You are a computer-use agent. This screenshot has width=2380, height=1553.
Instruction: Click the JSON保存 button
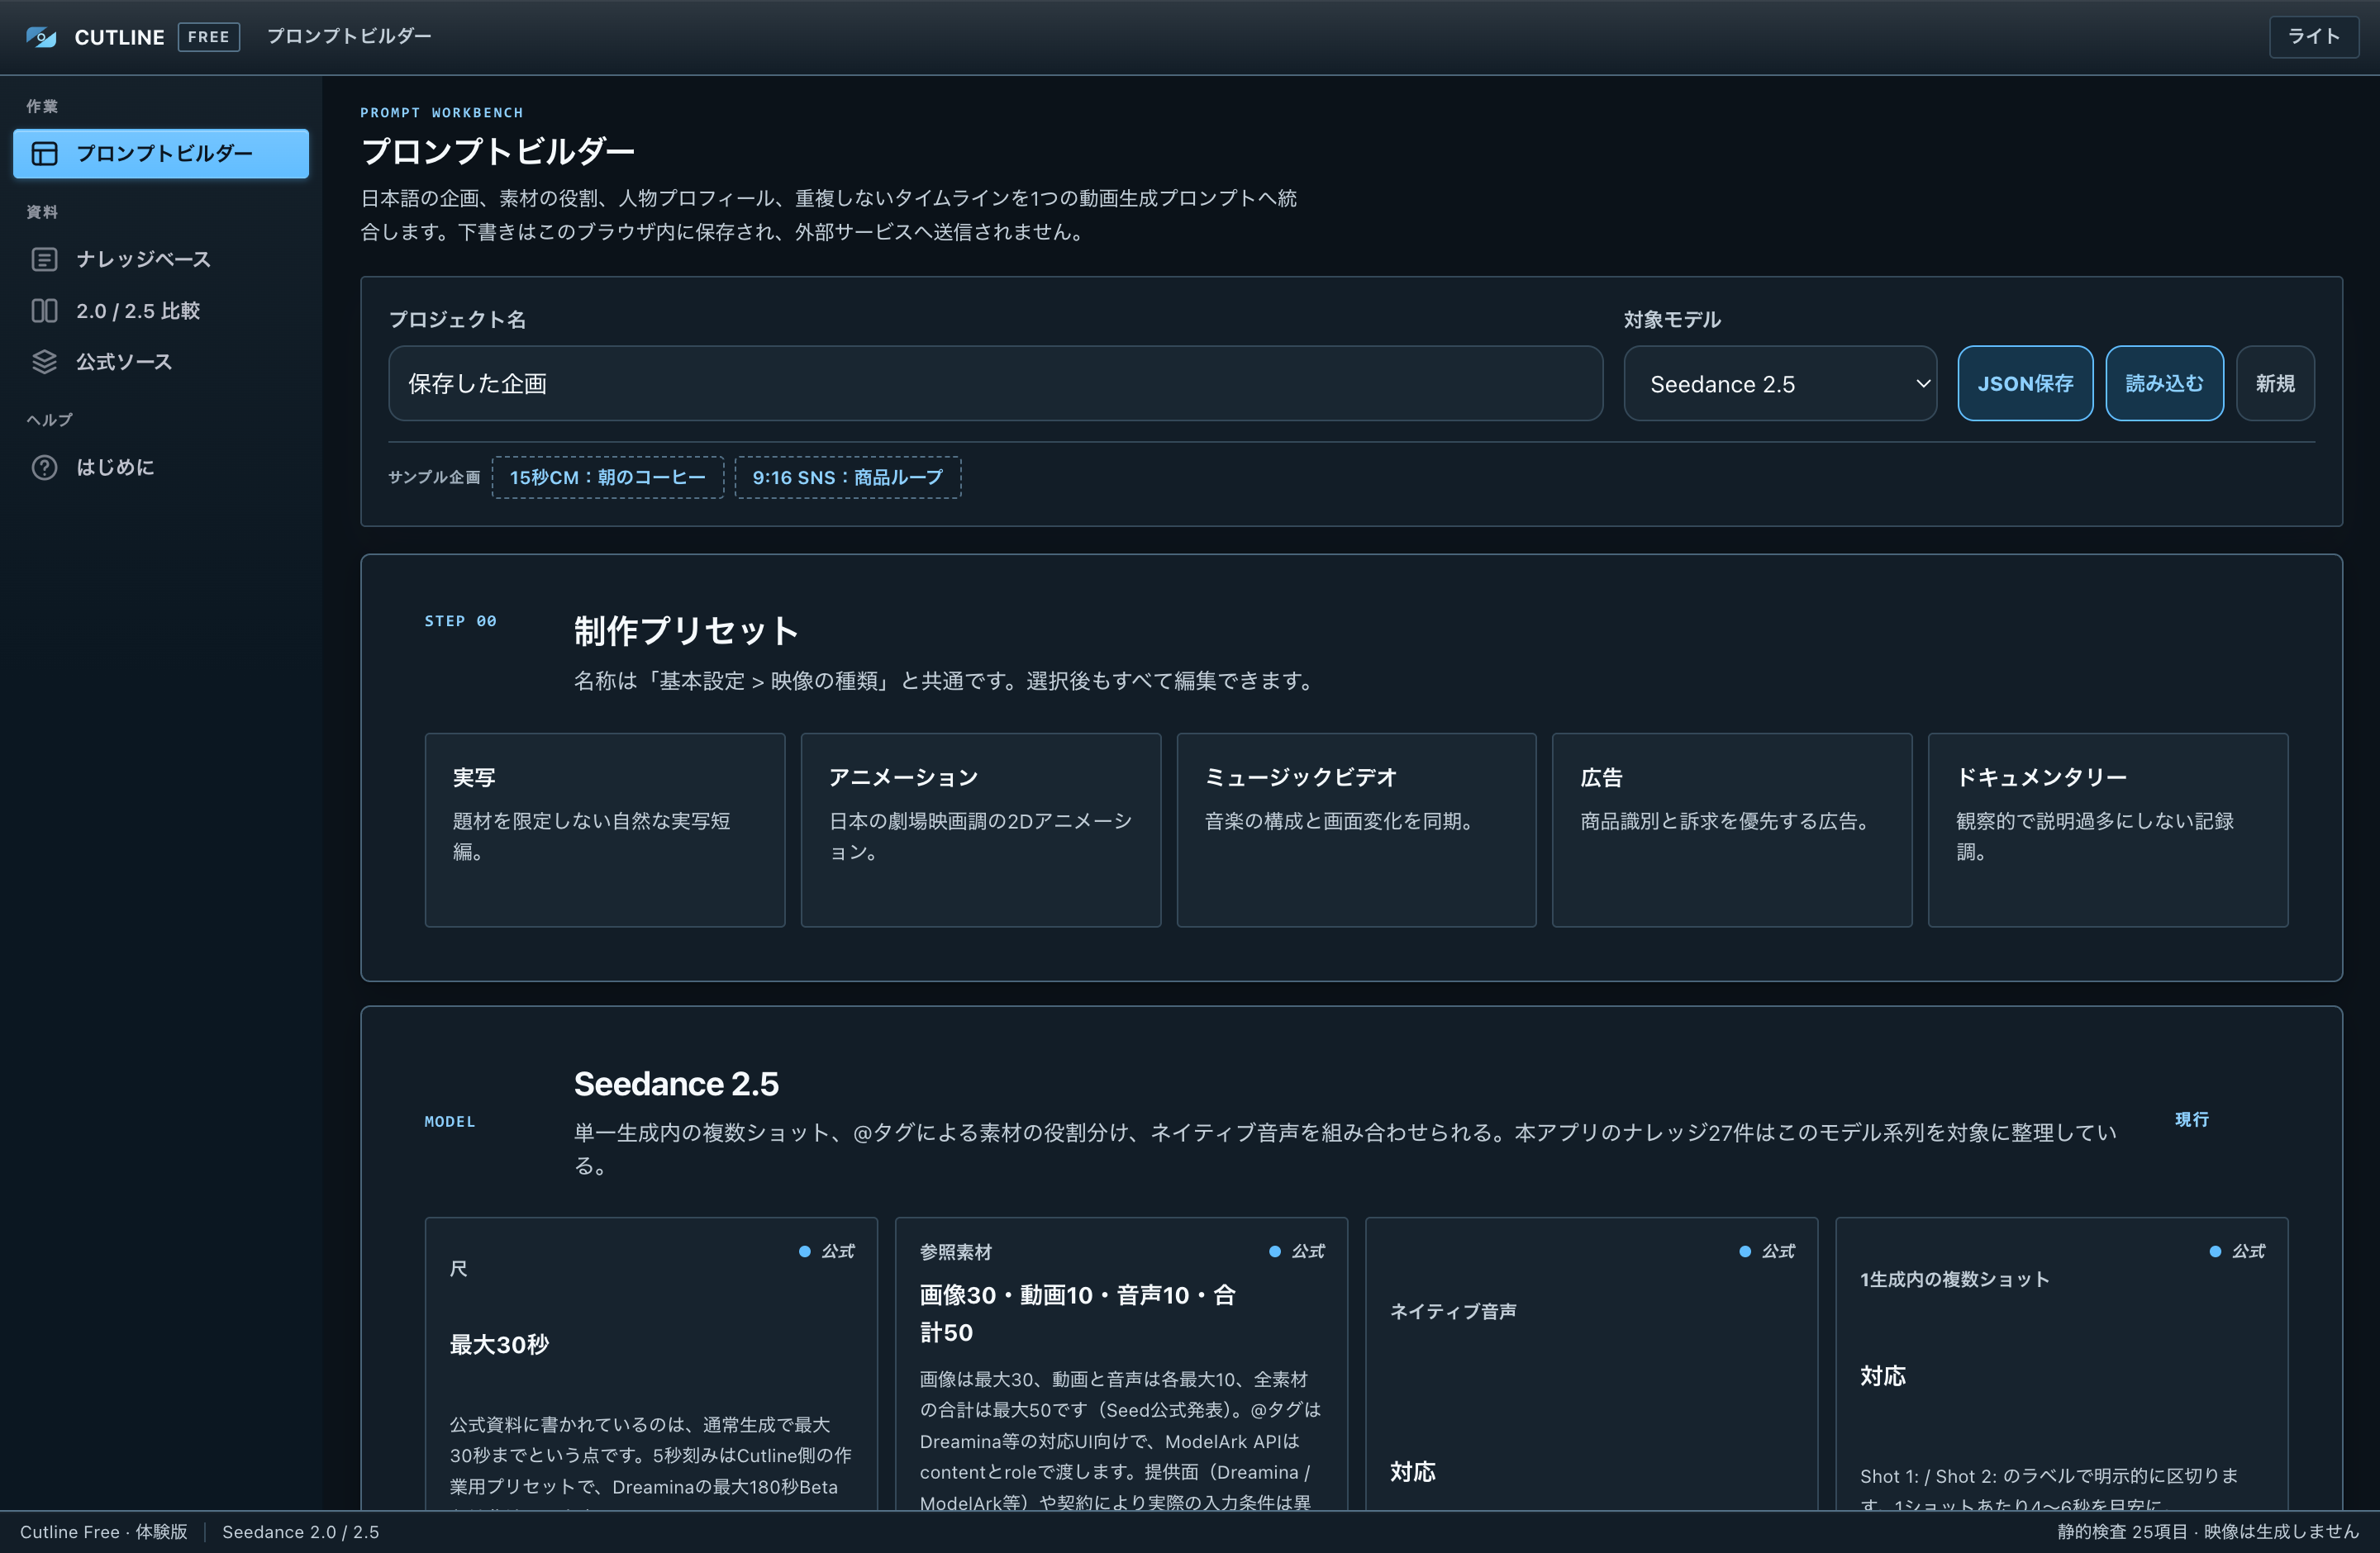(2025, 384)
